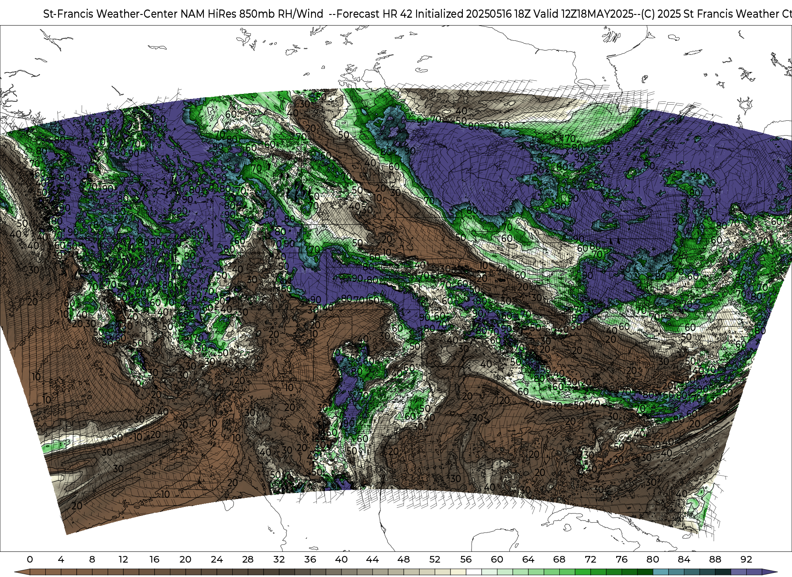
Task: Click the colorbar label '16'
Action: [x=154, y=559]
